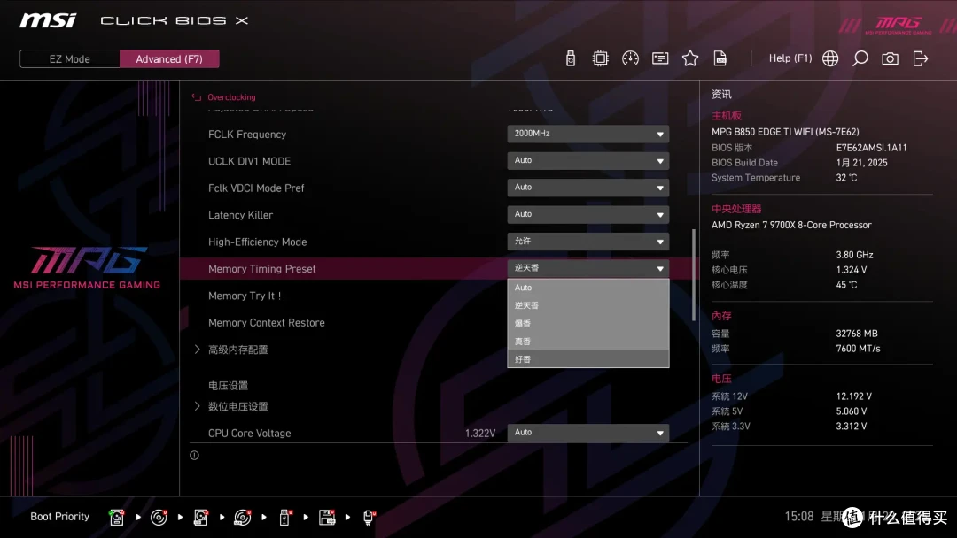
Task: Expand 数位电压设置 submenu
Action: click(x=237, y=406)
